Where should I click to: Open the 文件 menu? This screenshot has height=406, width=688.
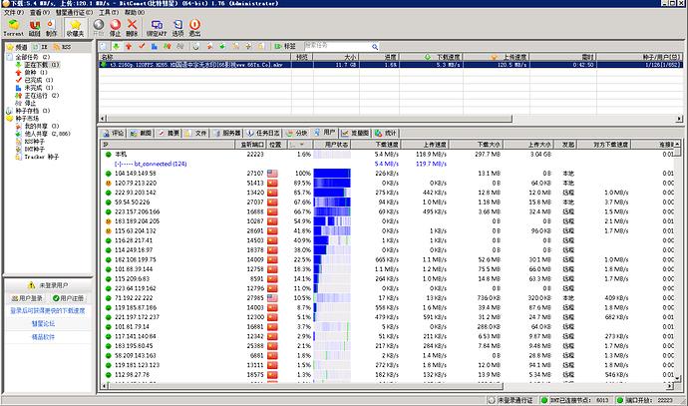(x=14, y=12)
